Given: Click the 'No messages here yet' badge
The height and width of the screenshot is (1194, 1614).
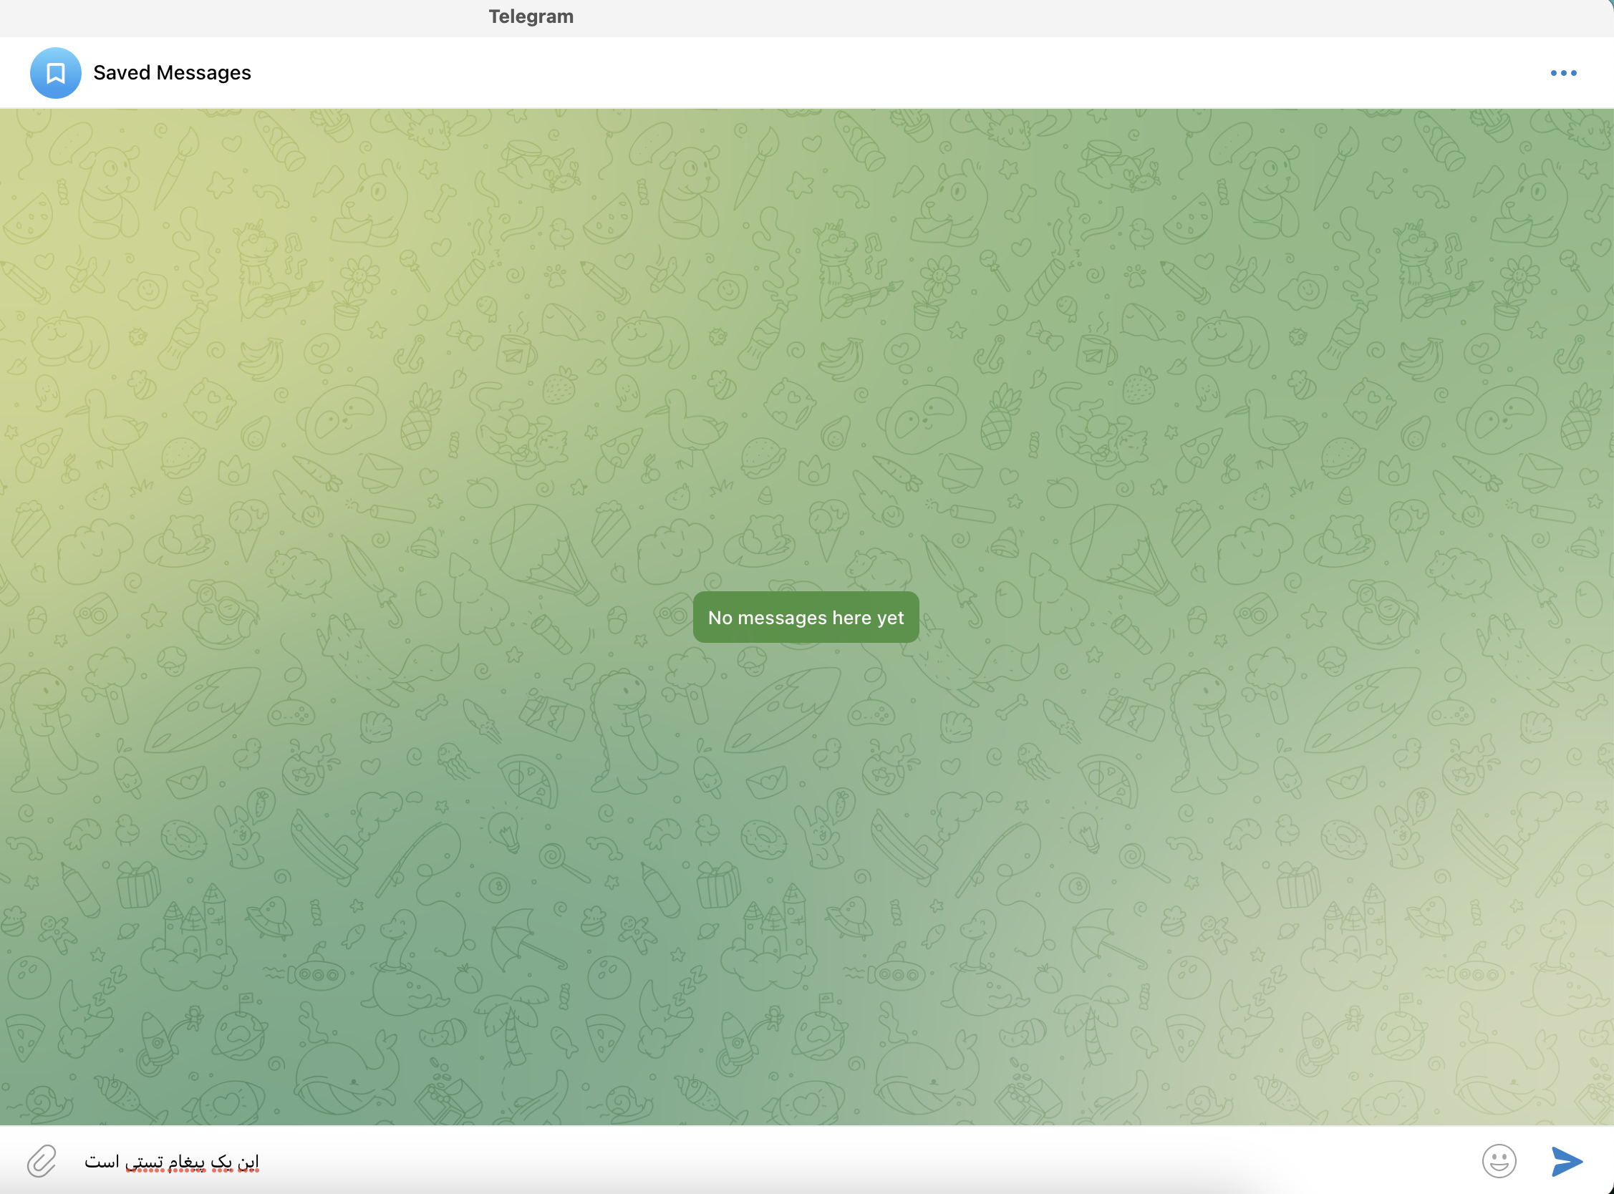Looking at the screenshot, I should (805, 617).
